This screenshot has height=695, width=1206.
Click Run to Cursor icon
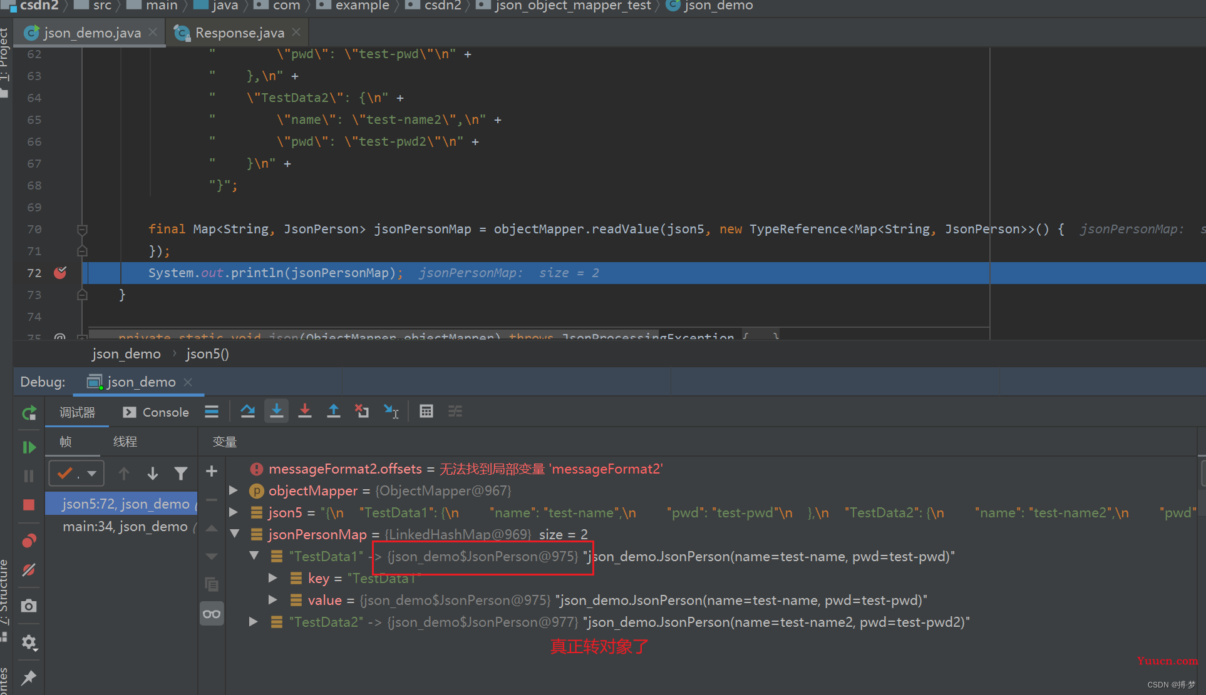click(391, 412)
